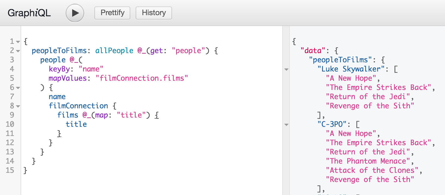
Task: Click the "people" string argument on line 2
Action: tap(188, 51)
